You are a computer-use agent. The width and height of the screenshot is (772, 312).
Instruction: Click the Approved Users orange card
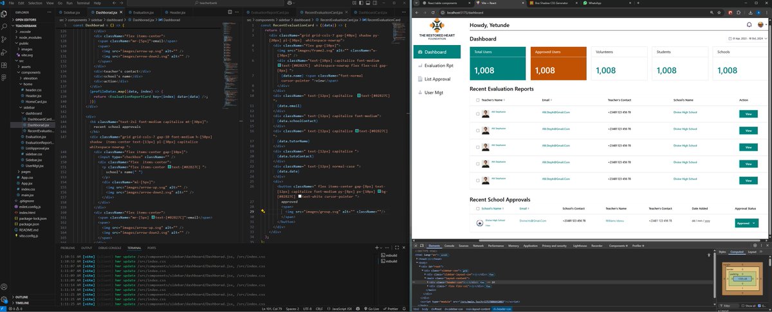click(x=558, y=63)
